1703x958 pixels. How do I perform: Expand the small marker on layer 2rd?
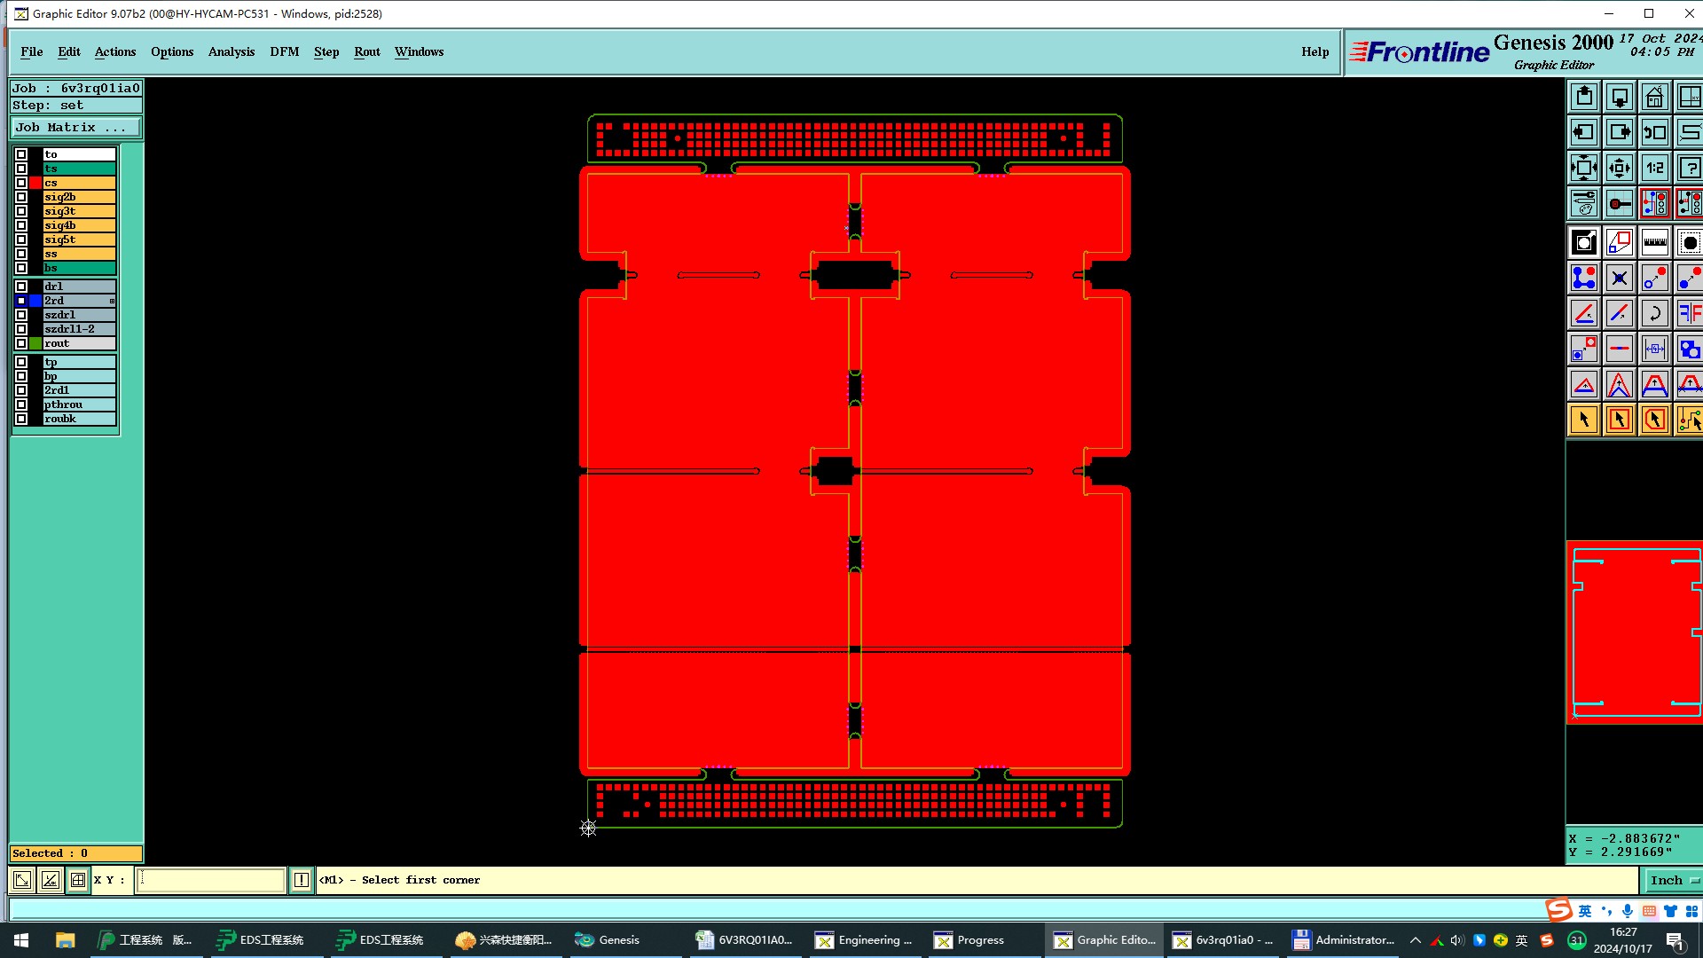(112, 302)
